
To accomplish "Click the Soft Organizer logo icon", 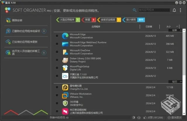I will click(8, 10).
